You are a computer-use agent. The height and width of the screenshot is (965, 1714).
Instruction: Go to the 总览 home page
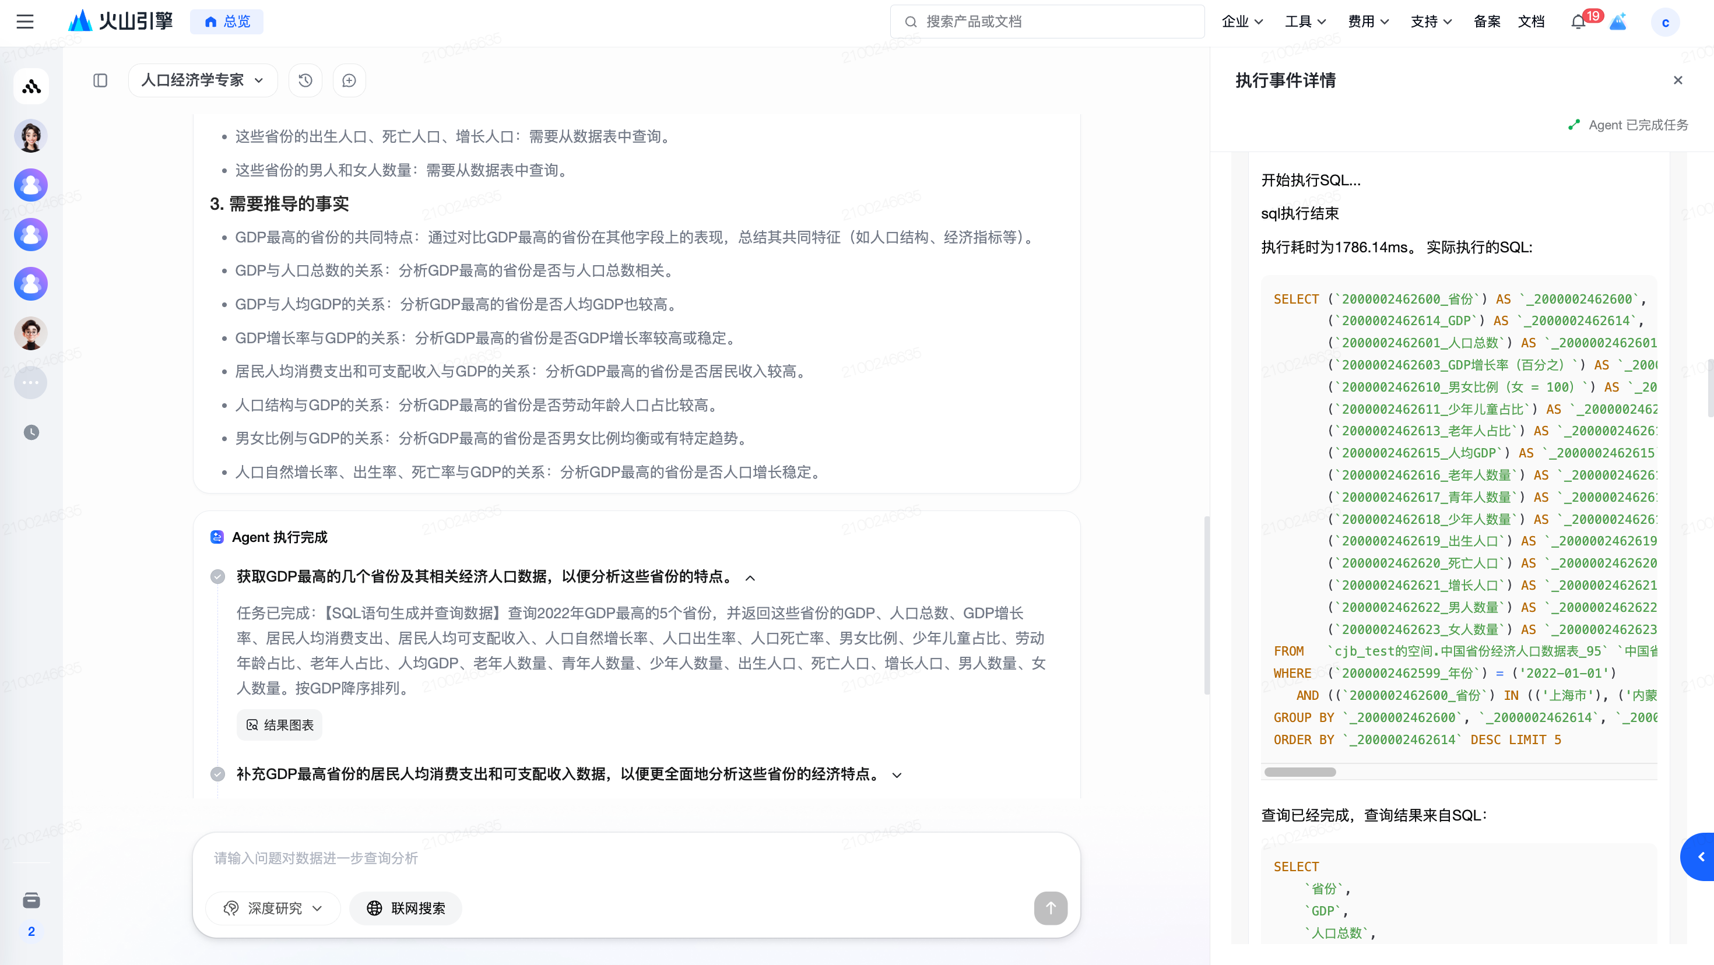coord(227,22)
